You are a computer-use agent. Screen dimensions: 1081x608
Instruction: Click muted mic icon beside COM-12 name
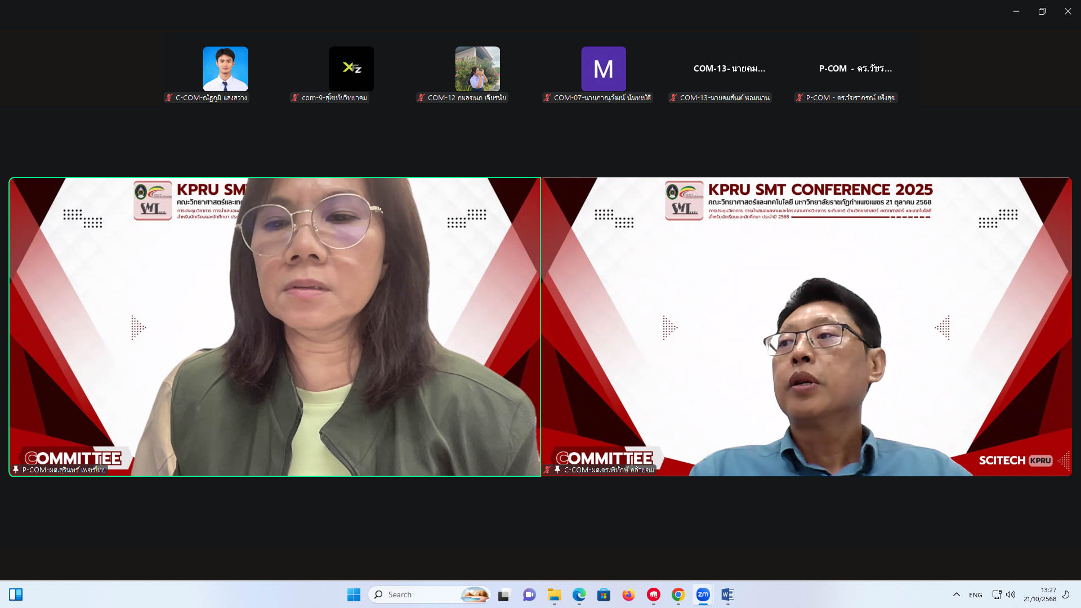point(421,97)
